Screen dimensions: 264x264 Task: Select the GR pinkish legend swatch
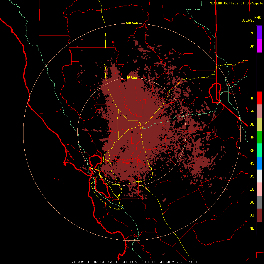[x=259, y=111]
